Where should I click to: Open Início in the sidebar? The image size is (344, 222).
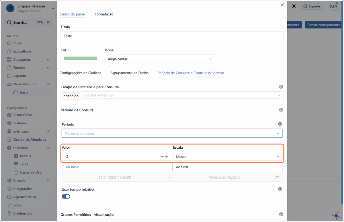click(x=17, y=43)
